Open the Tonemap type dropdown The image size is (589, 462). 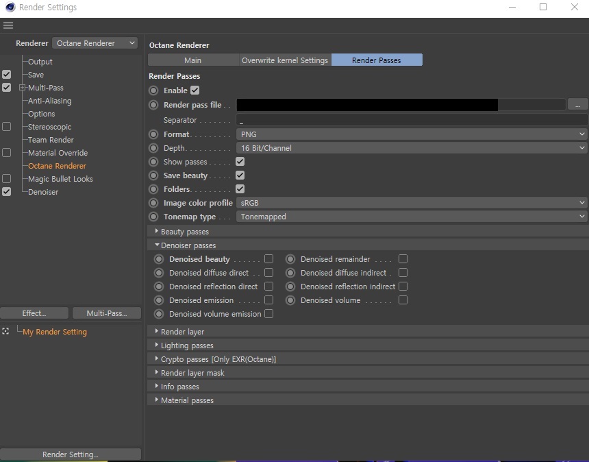coord(412,217)
